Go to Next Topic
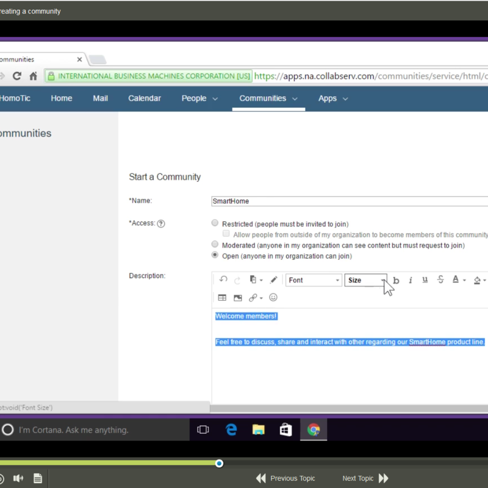488x488 pixels. [365, 478]
